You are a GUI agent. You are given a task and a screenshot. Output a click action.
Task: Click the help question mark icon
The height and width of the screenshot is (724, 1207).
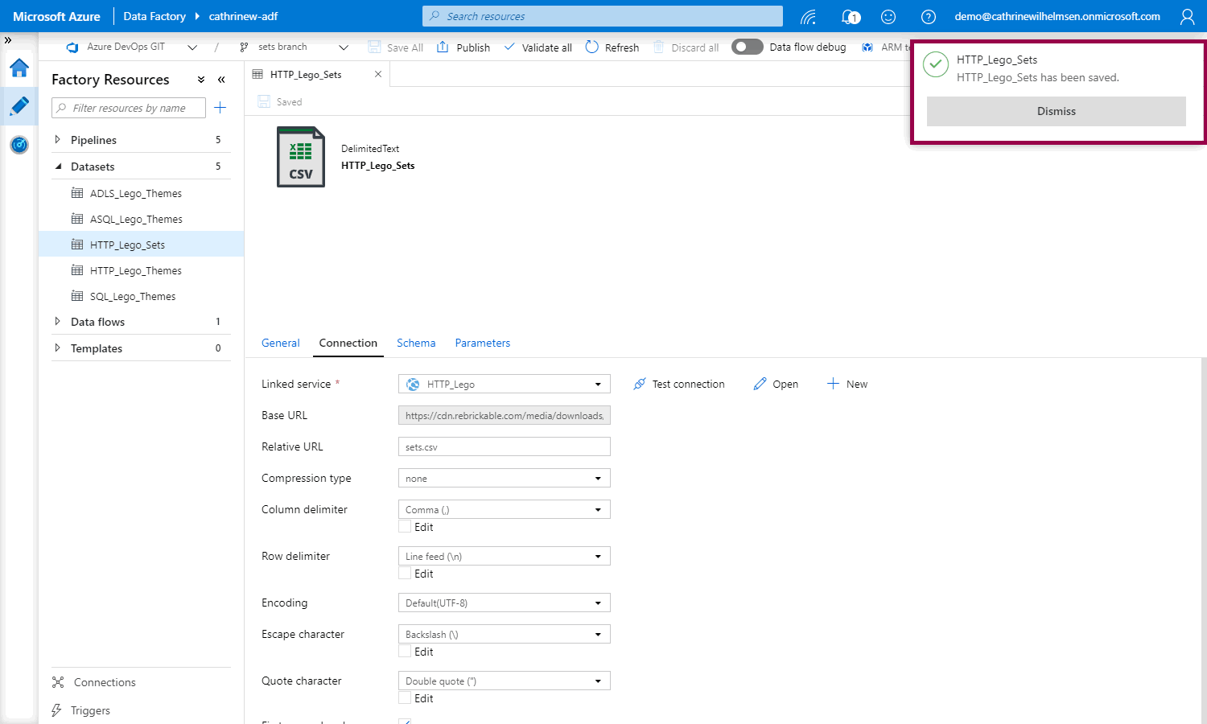tap(928, 16)
